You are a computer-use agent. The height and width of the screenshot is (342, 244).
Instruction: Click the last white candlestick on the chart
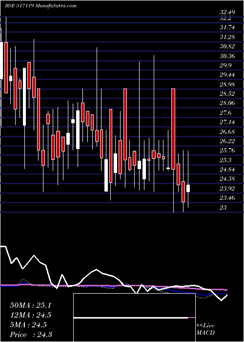click(x=188, y=188)
